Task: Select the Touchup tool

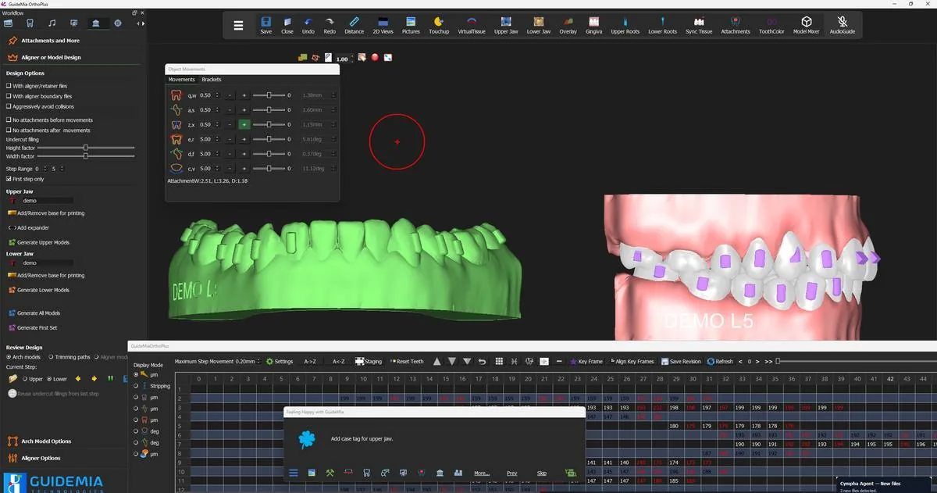Action: coord(439,25)
